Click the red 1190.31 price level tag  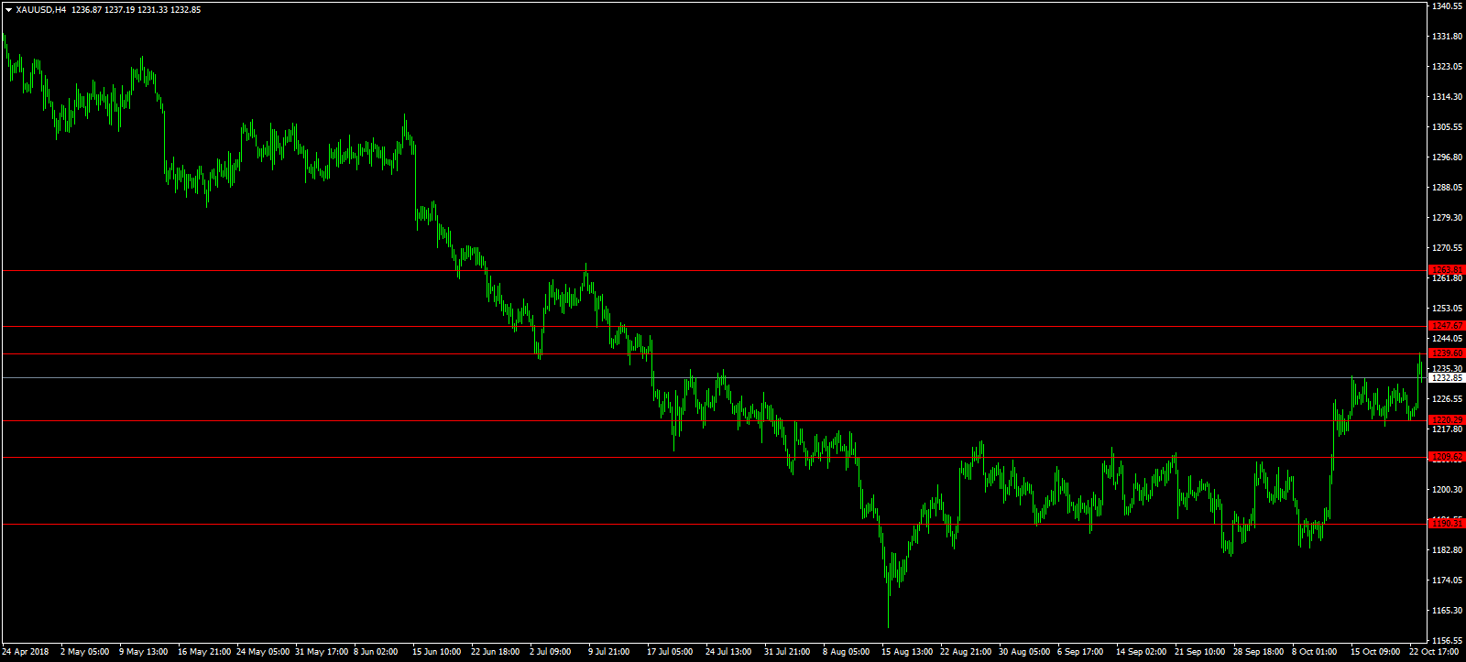[1447, 524]
